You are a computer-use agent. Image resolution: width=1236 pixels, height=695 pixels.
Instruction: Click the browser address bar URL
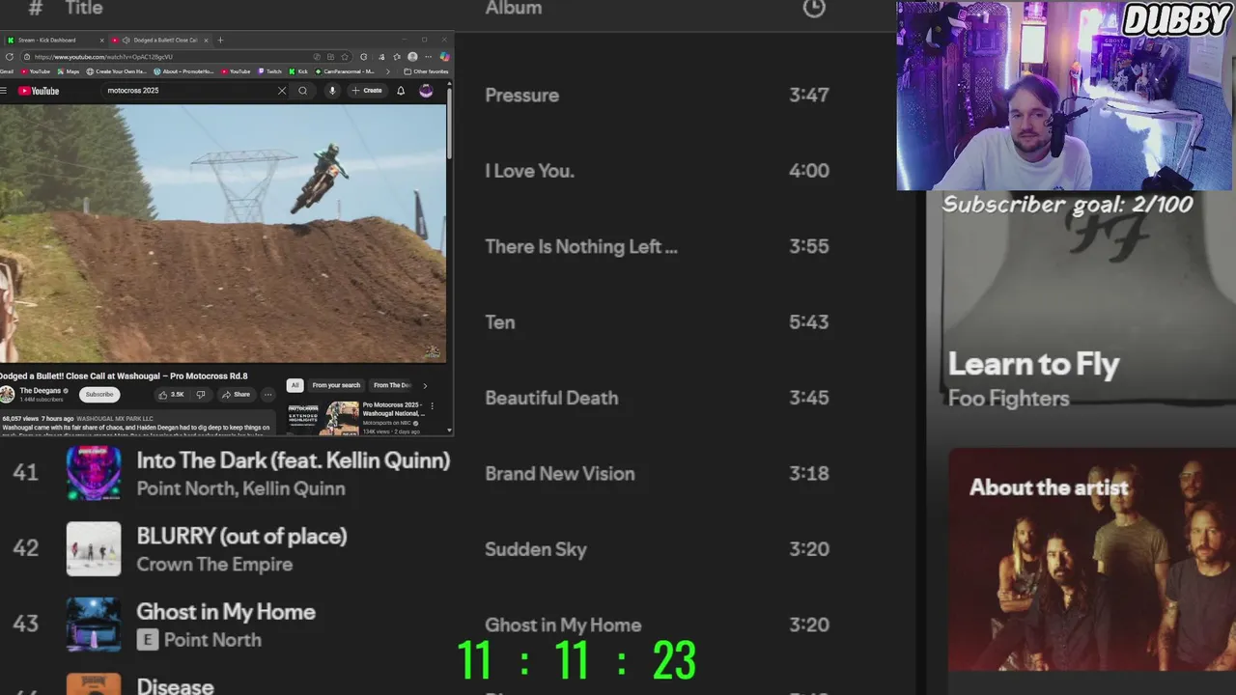[104, 57]
